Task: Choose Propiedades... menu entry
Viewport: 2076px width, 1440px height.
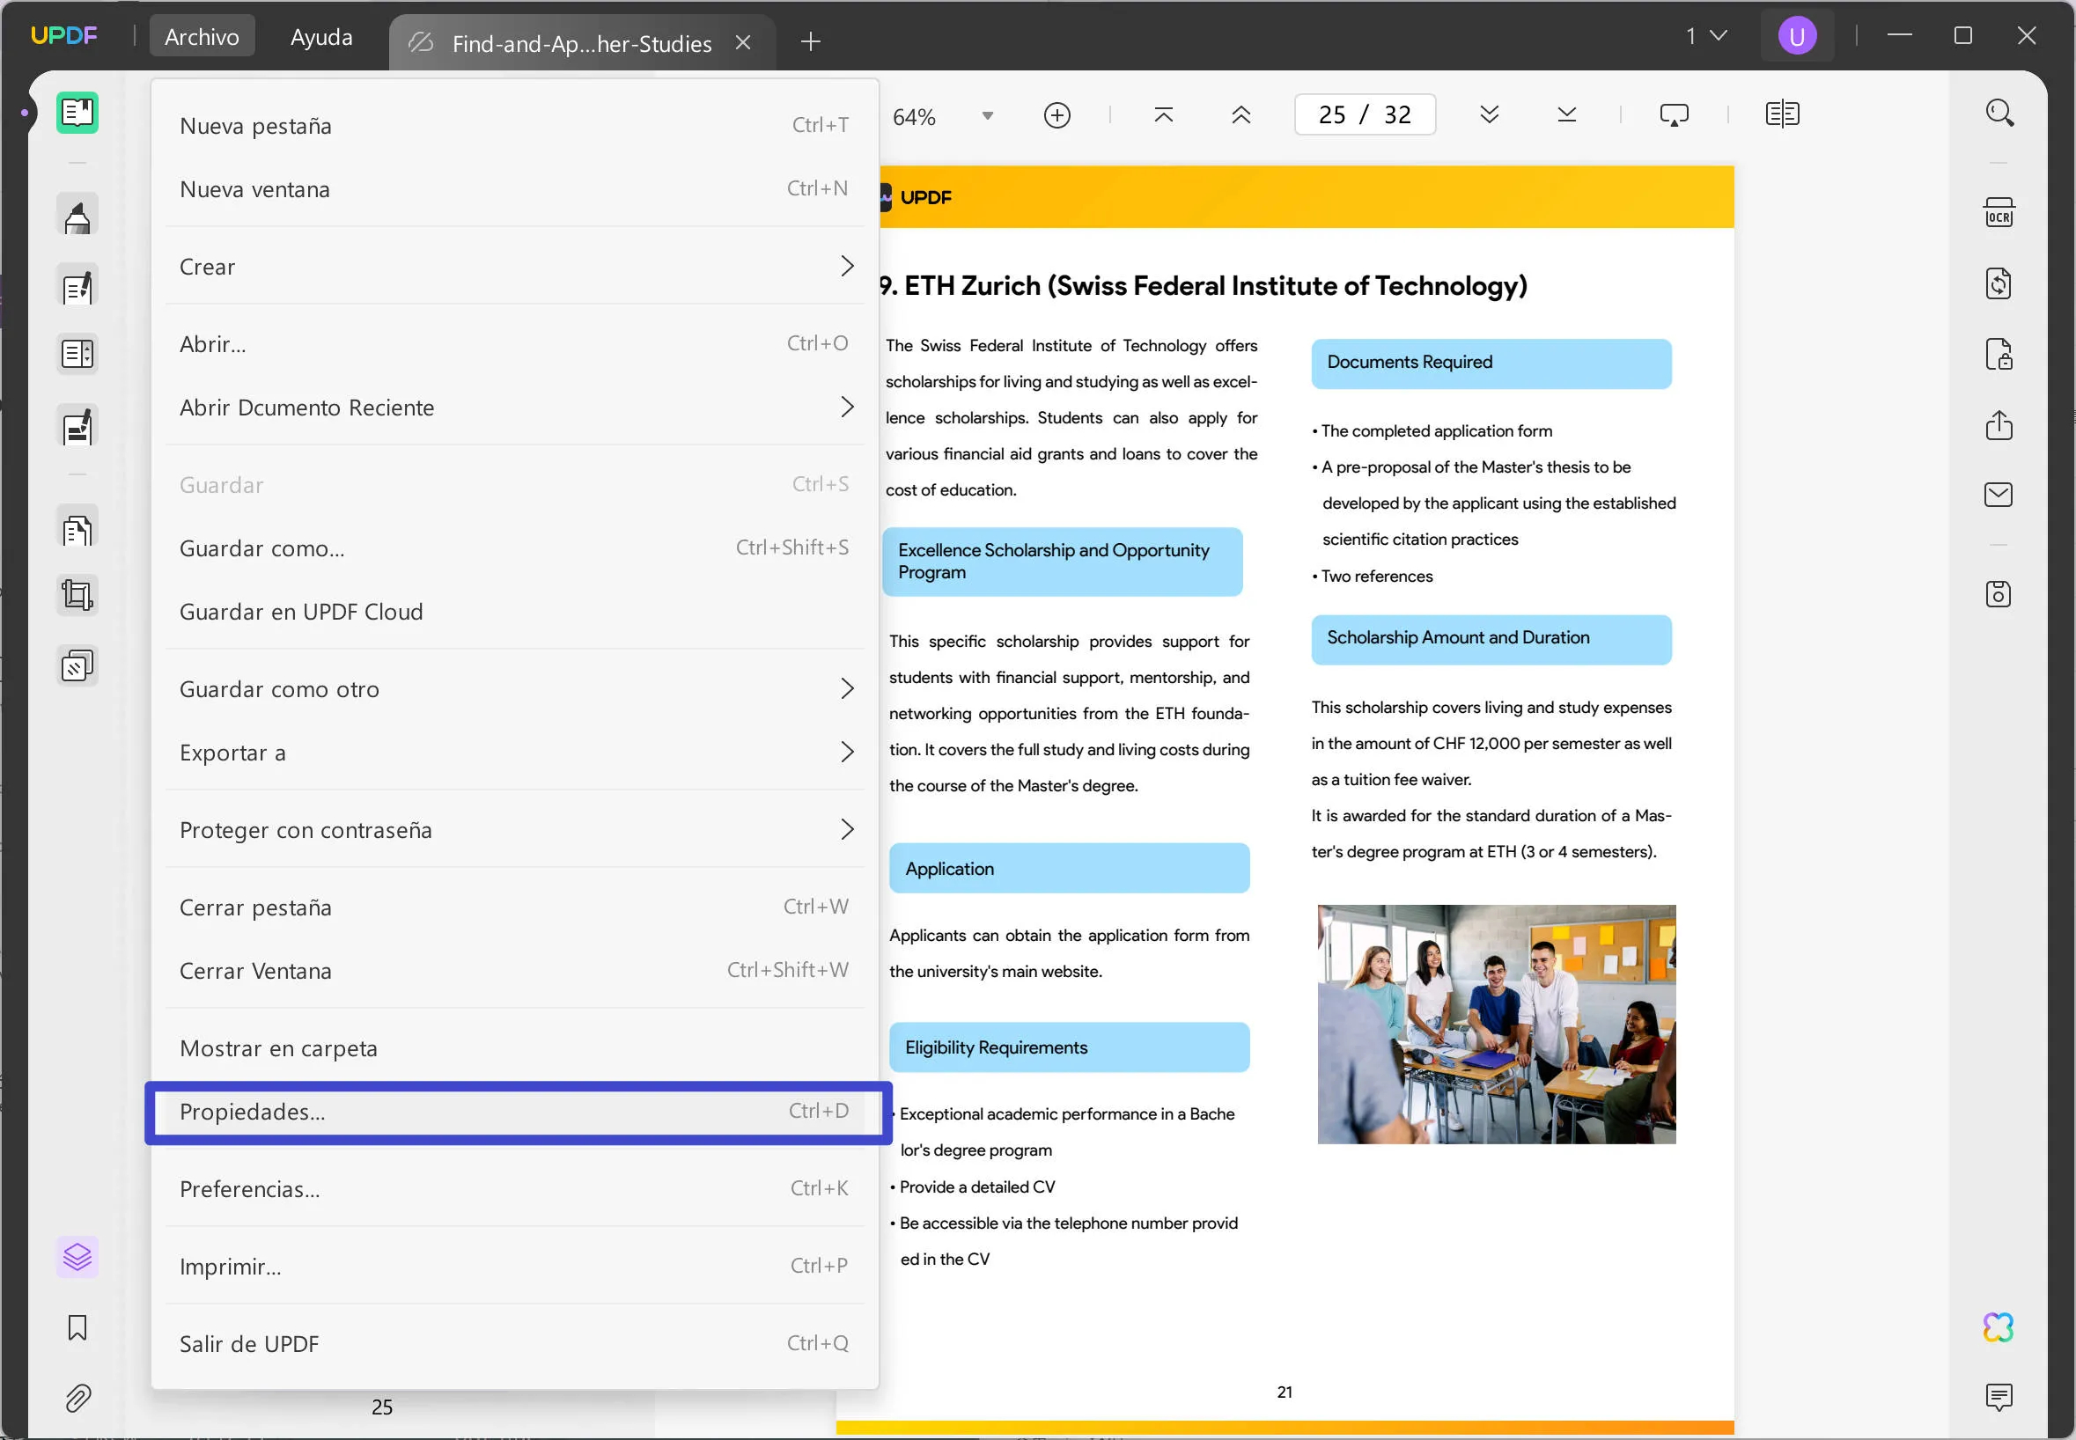Action: click(x=516, y=1112)
